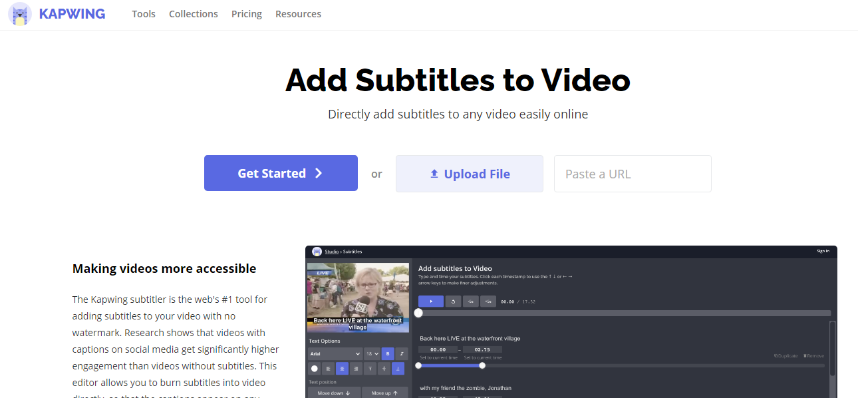Skip forward five seconds

[x=488, y=301]
